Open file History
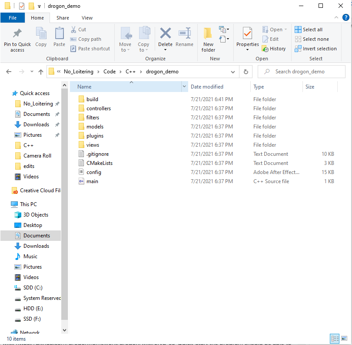Screen dimensions: 352x345 [x=274, y=49]
